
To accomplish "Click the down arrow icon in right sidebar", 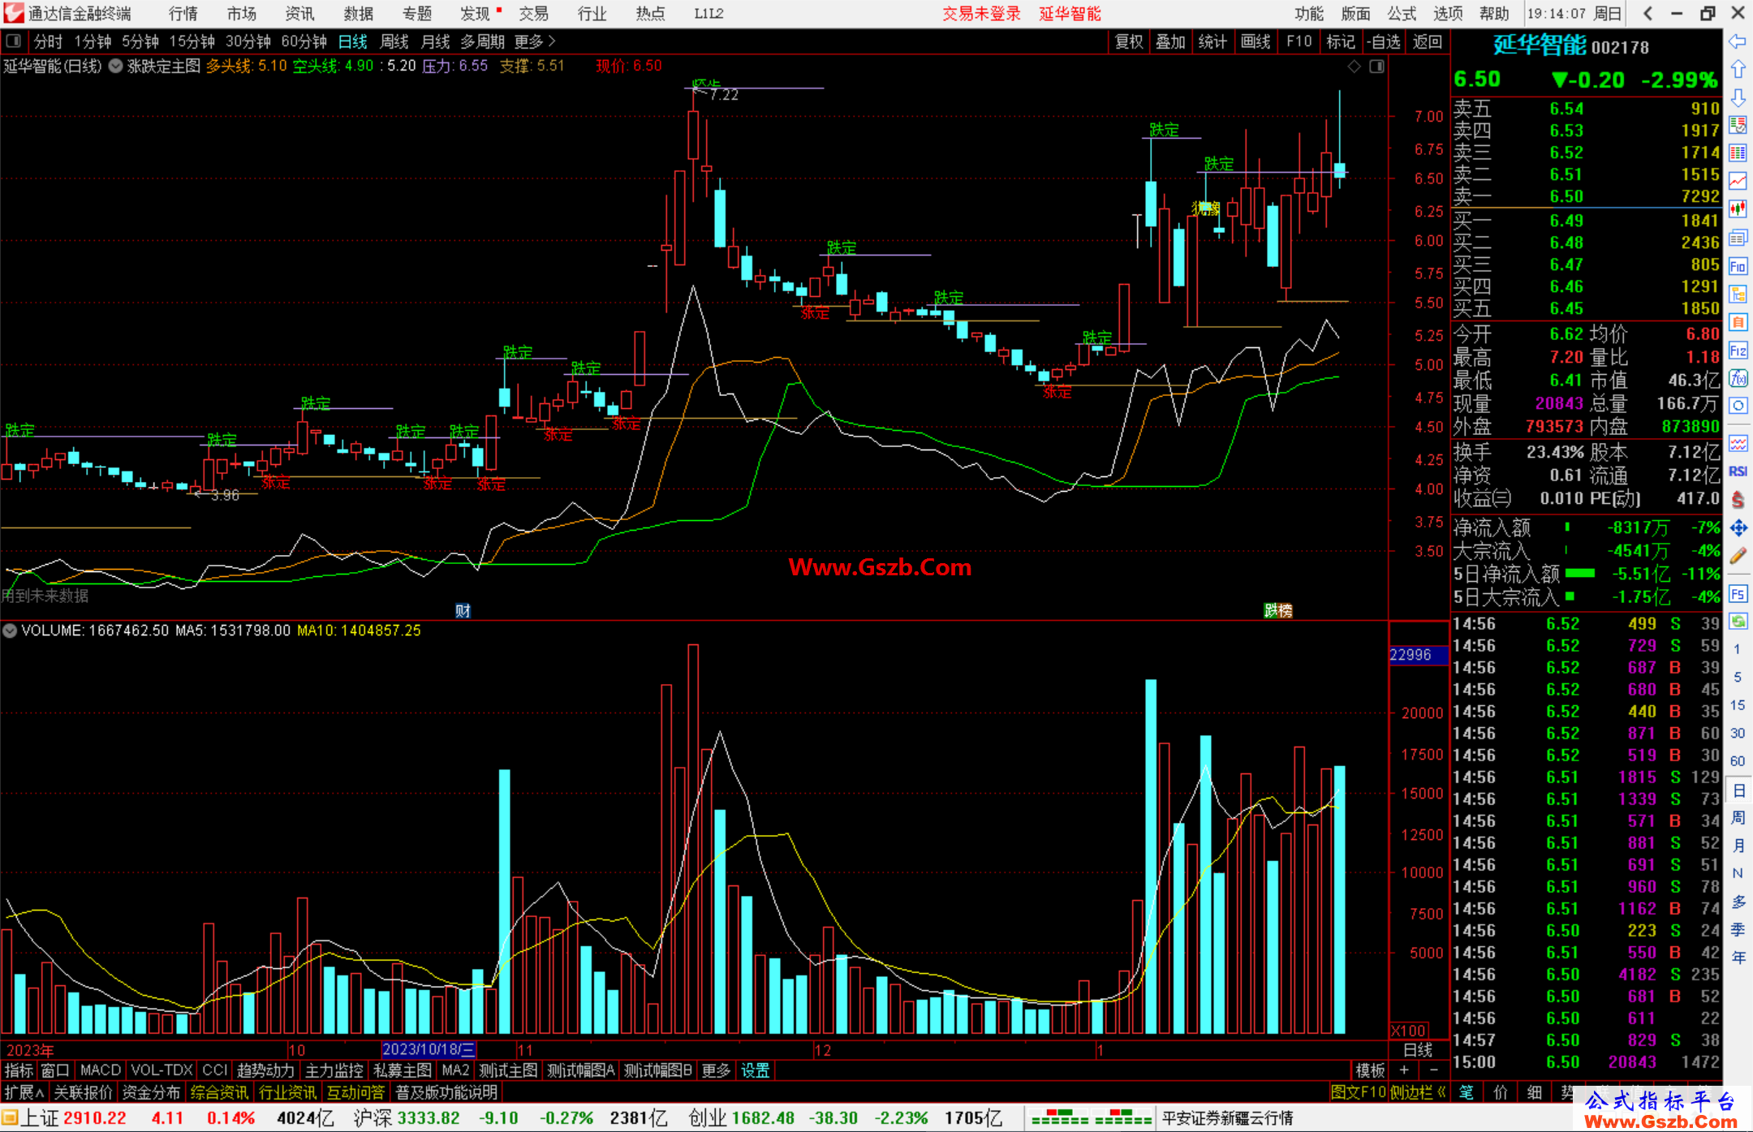I will pos(1738,97).
